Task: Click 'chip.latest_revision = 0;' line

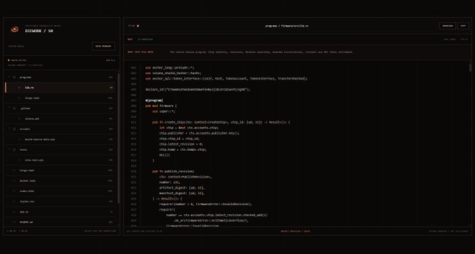Action: pos(181,144)
